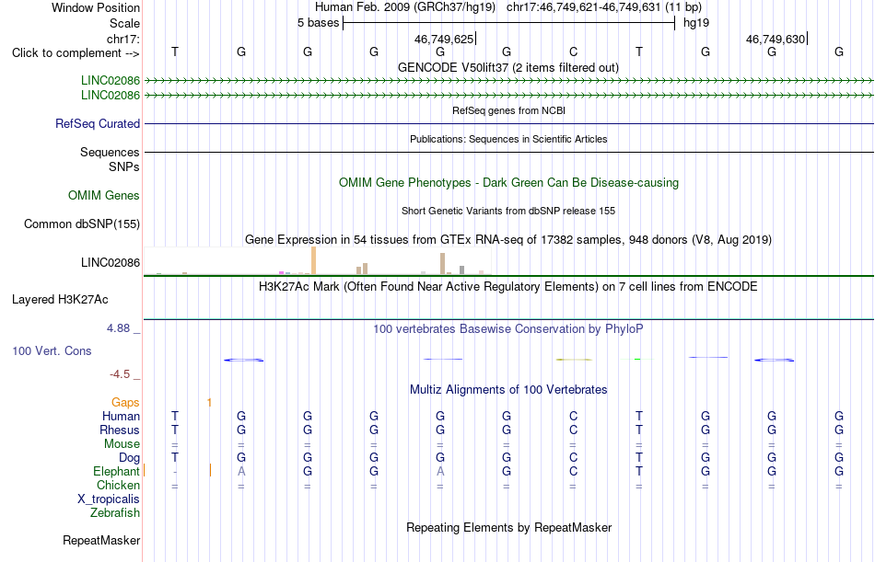Click the chr17:46,749,621-46,749,631 position text
The width and height of the screenshot is (875, 562).
[604, 7]
